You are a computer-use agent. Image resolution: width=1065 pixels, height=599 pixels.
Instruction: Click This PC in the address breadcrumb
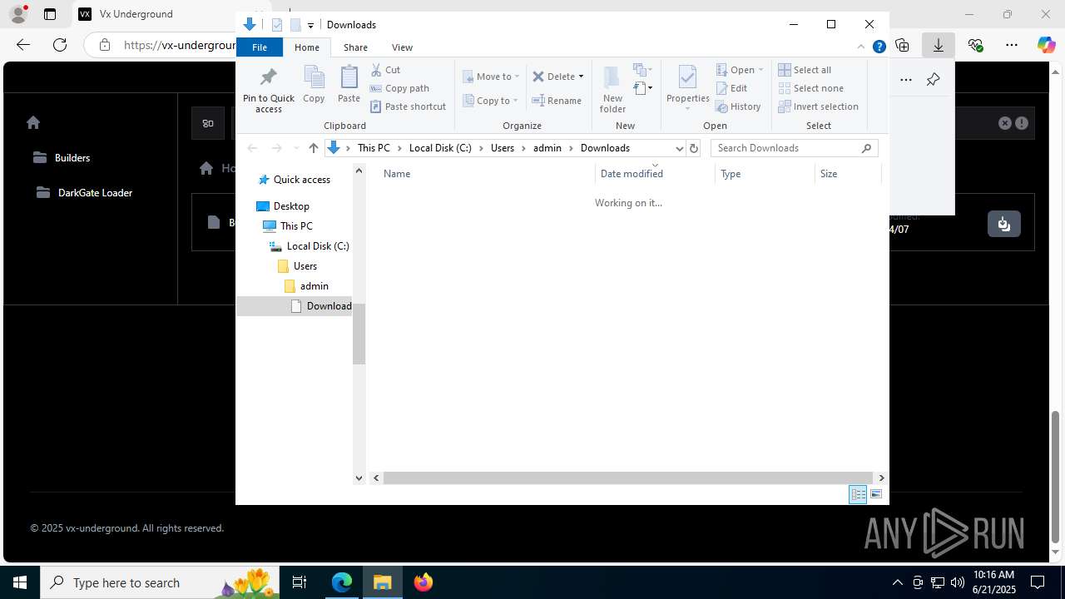[x=374, y=148]
